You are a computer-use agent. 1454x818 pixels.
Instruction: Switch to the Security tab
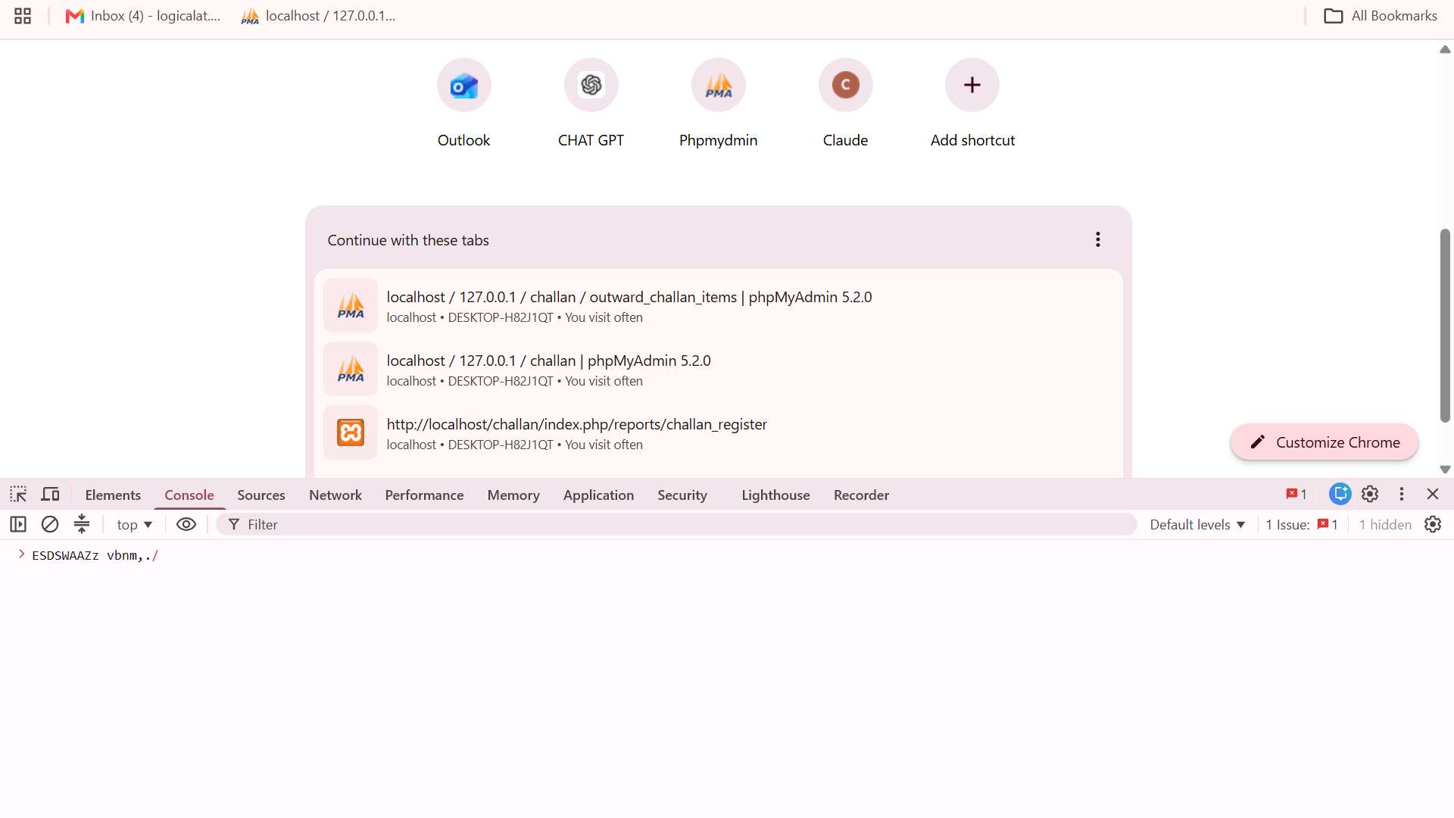coord(682,495)
